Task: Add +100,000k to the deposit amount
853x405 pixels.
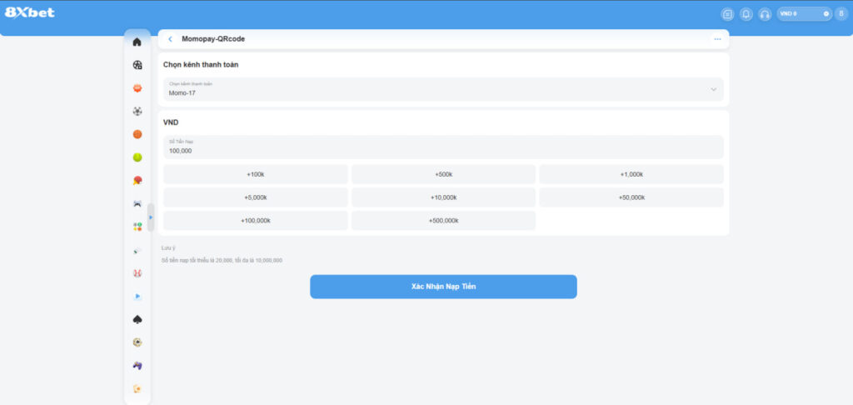Action: click(256, 221)
